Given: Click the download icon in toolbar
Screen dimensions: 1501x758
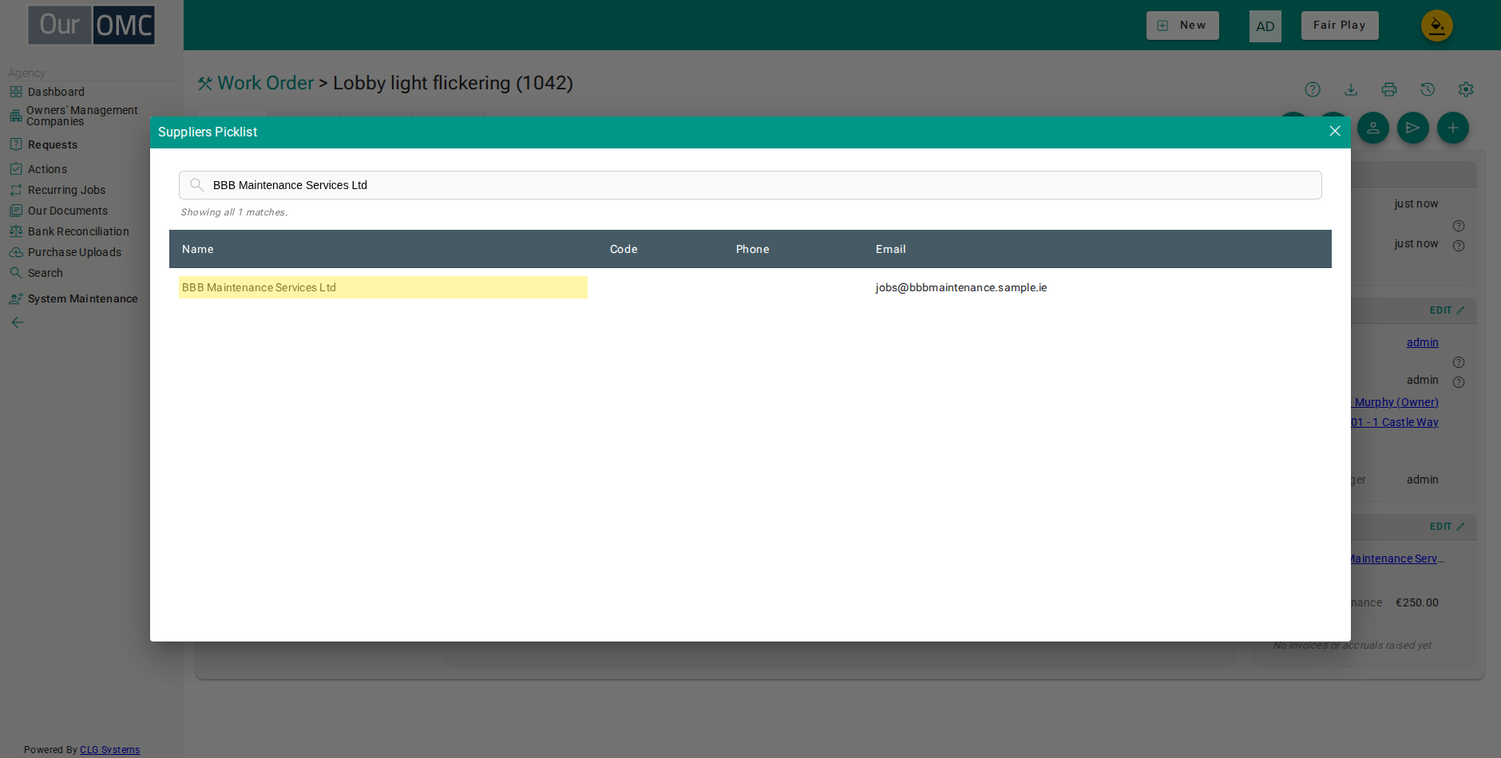Looking at the screenshot, I should pos(1351,89).
